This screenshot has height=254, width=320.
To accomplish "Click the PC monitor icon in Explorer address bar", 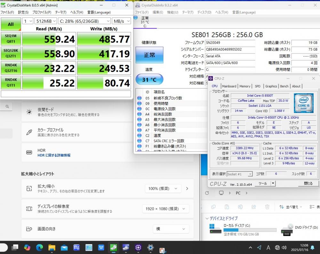I will point(221,193).
